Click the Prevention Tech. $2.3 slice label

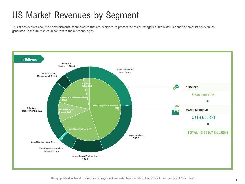click(87, 85)
